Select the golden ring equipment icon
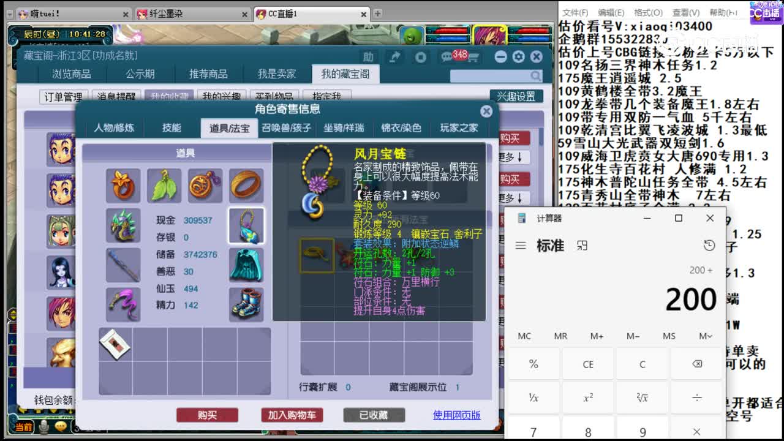This screenshot has width=784, height=441. [246, 186]
